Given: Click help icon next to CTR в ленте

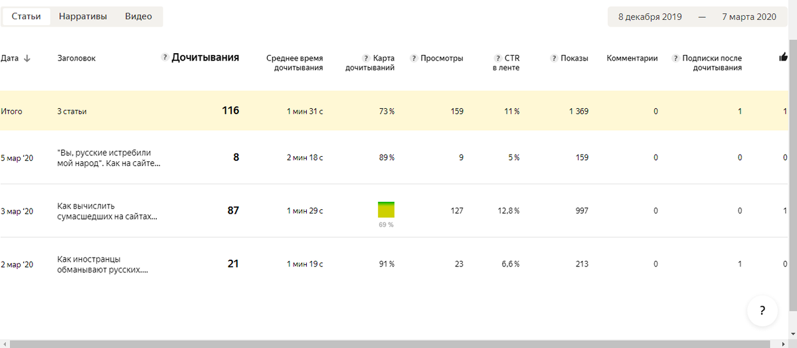Looking at the screenshot, I should click(498, 58).
